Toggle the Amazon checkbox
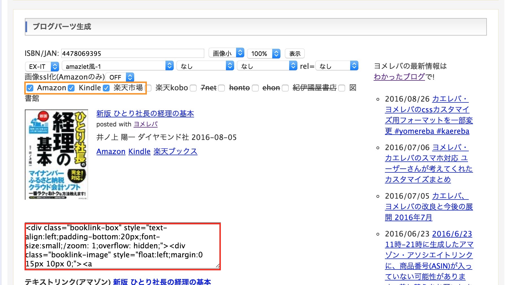Image resolution: width=510 pixels, height=285 pixels. click(x=30, y=88)
